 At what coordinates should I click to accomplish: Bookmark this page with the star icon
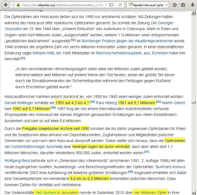(x=175, y=5)
